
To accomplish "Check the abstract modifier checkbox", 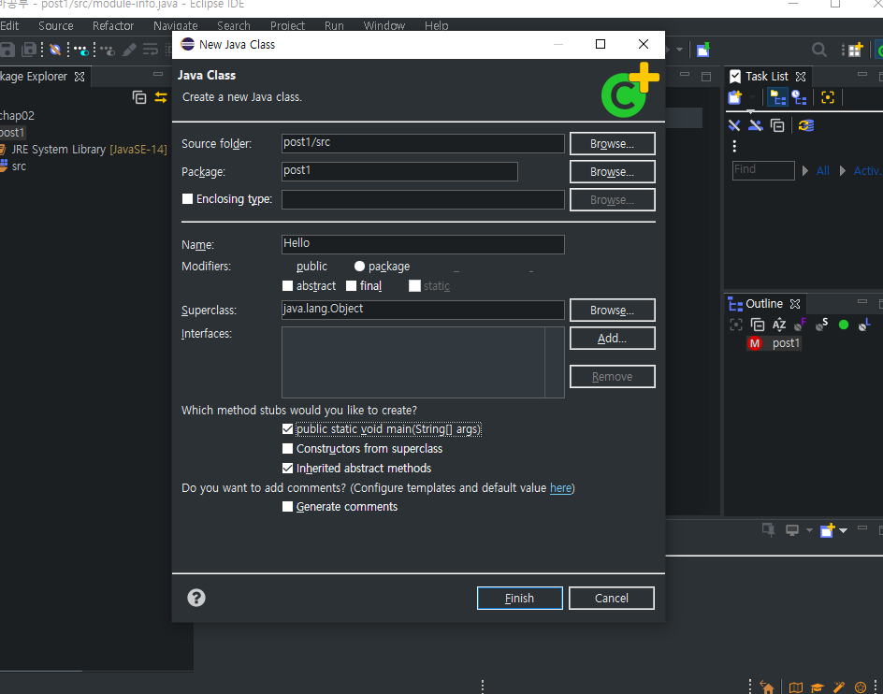I will (288, 285).
